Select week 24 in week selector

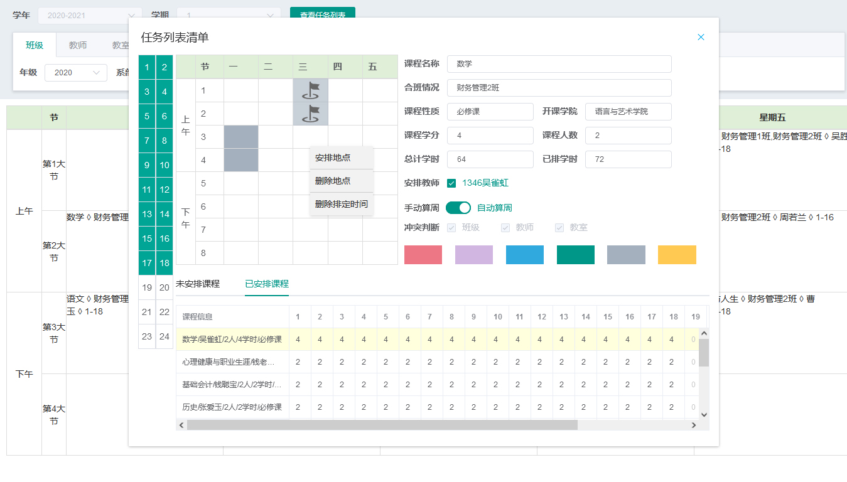point(165,336)
